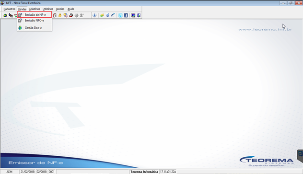The height and width of the screenshot is (174, 303).
Task: Select Emissão NFC-e menu entry
Action: [35, 21]
